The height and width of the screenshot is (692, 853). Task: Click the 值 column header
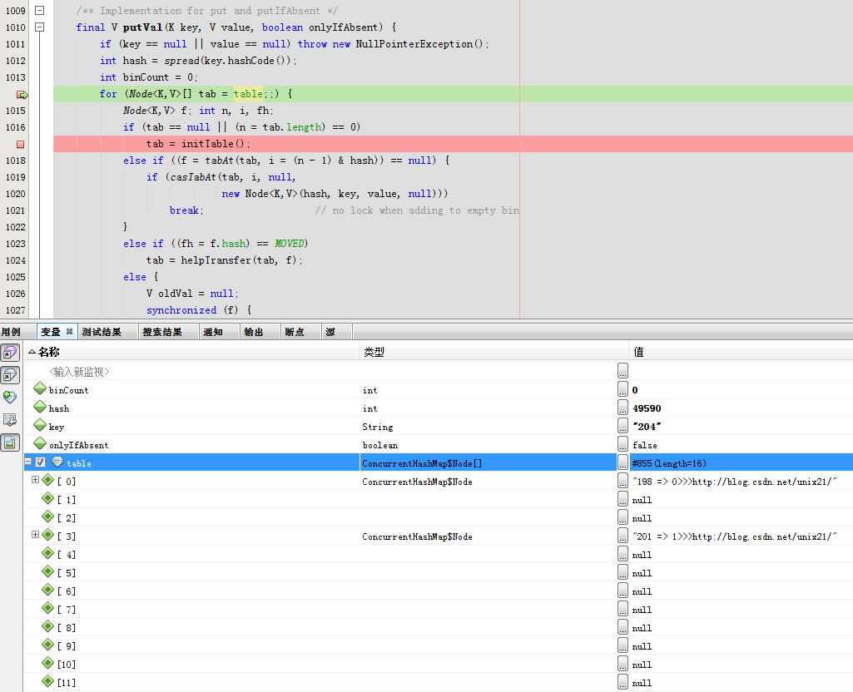pyautogui.click(x=741, y=352)
